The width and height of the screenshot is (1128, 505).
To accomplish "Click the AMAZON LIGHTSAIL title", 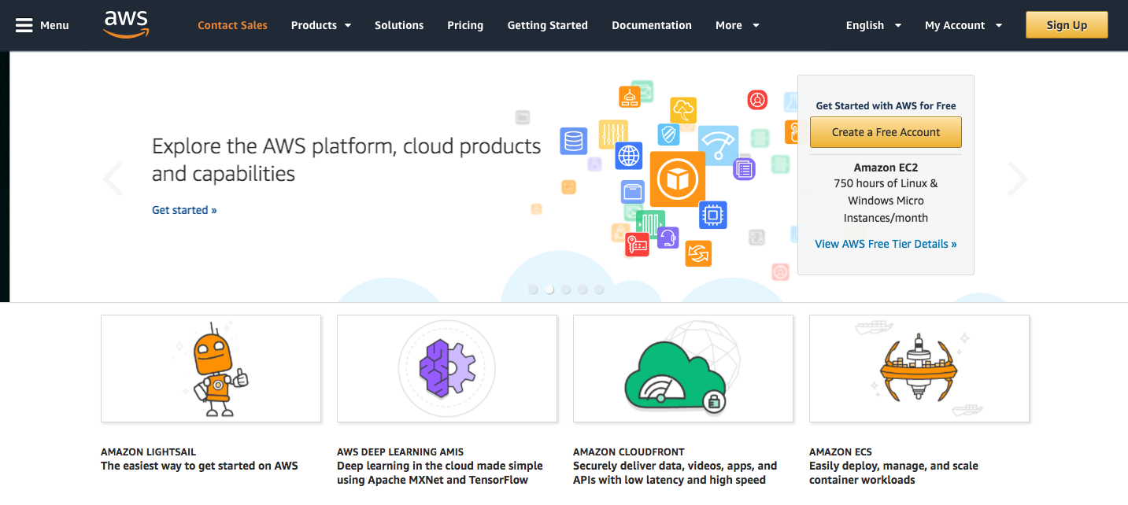I will 148,452.
